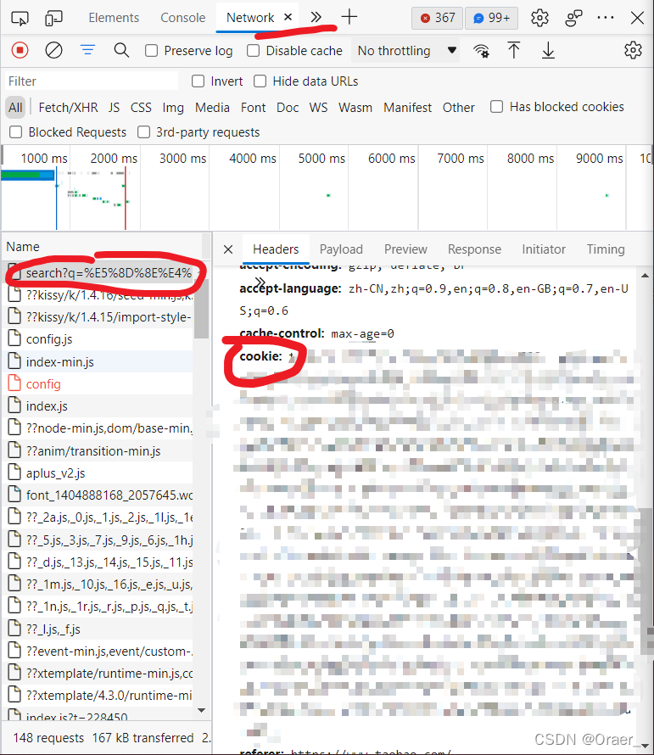Filter by CSS requests
This screenshot has width=654, height=755.
[141, 107]
